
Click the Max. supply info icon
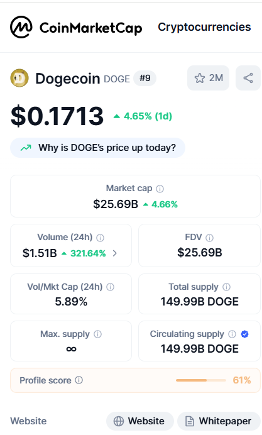click(97, 334)
